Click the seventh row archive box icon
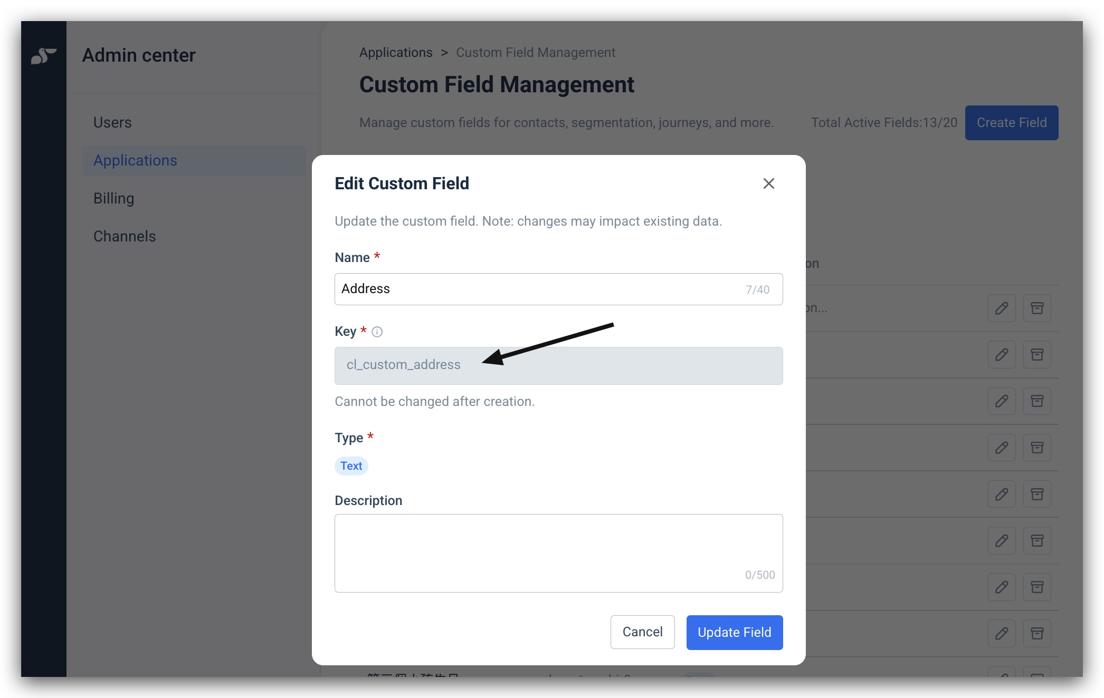This screenshot has height=698, width=1104. [x=1037, y=587]
